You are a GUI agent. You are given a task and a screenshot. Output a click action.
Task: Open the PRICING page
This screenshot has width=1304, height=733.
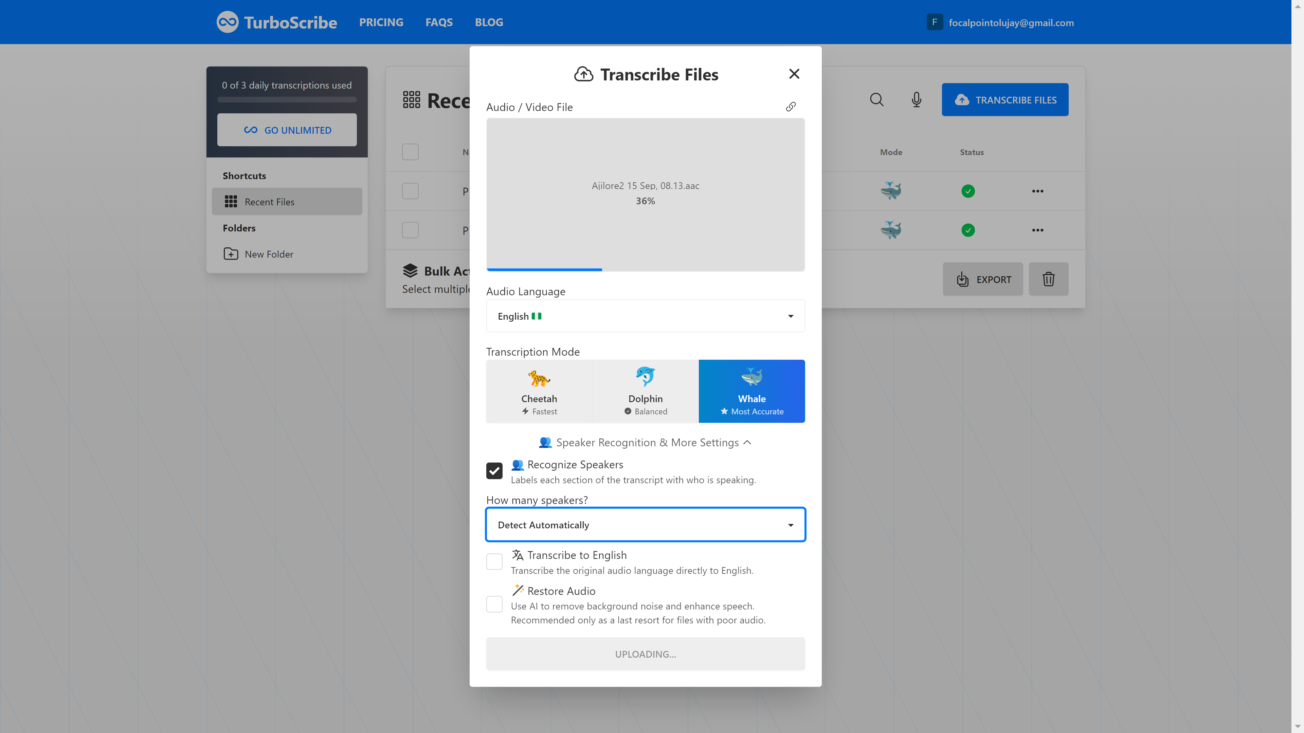coord(381,22)
